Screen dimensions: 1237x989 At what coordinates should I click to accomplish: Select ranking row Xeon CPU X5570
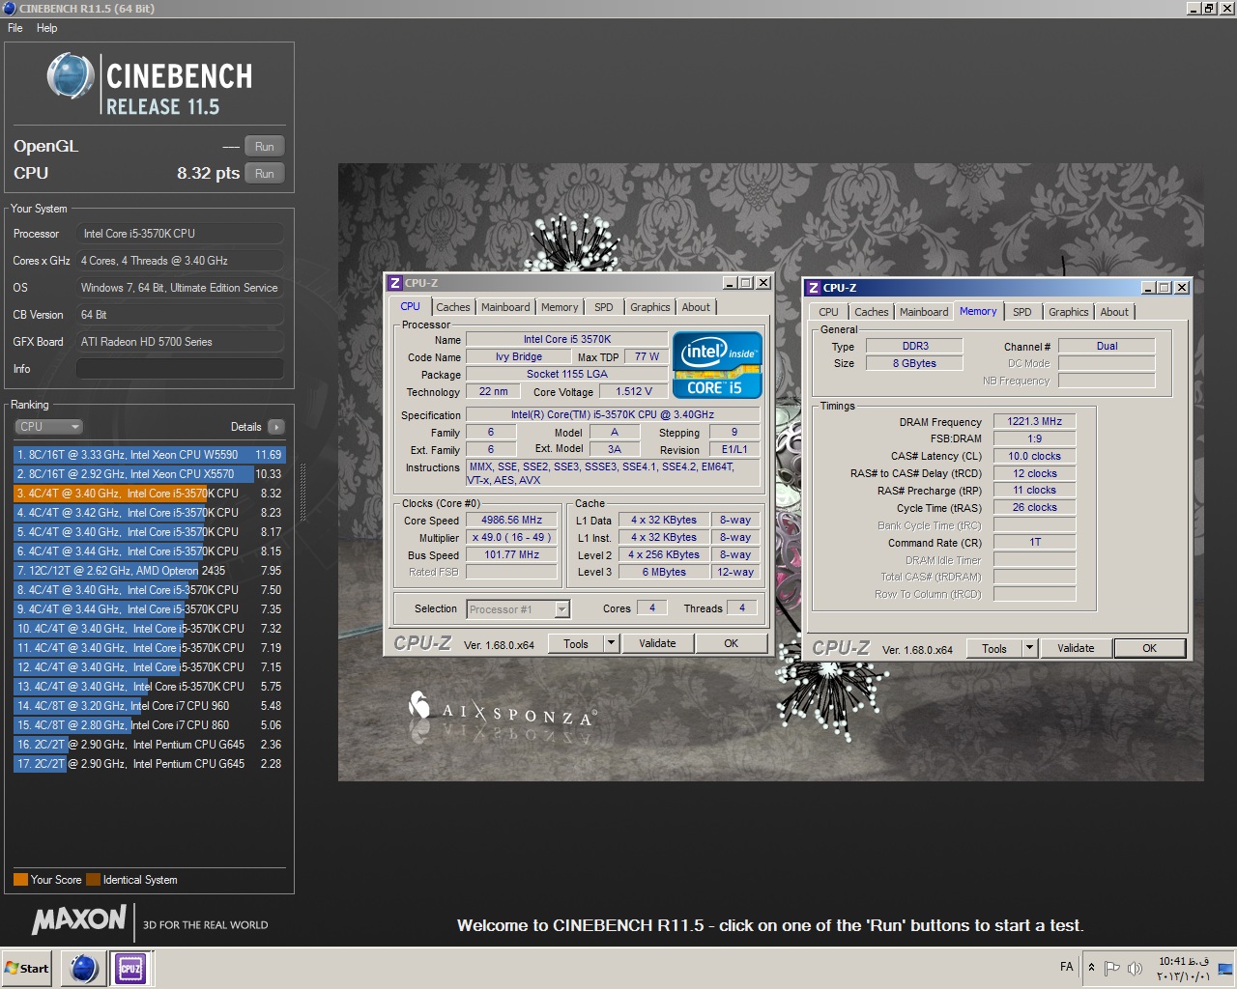click(150, 474)
